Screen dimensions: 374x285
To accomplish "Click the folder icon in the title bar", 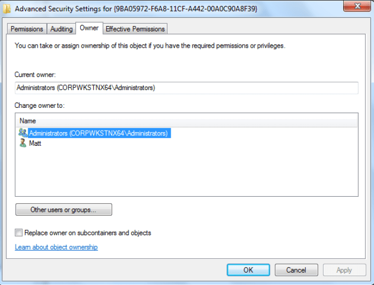I will pyautogui.click(x=7, y=9).
